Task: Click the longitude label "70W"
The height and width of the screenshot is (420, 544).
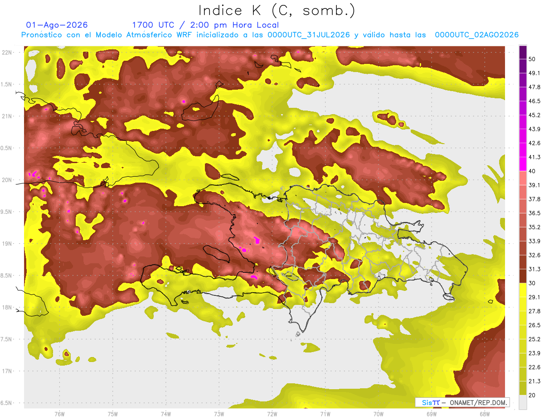Action: coord(378,414)
